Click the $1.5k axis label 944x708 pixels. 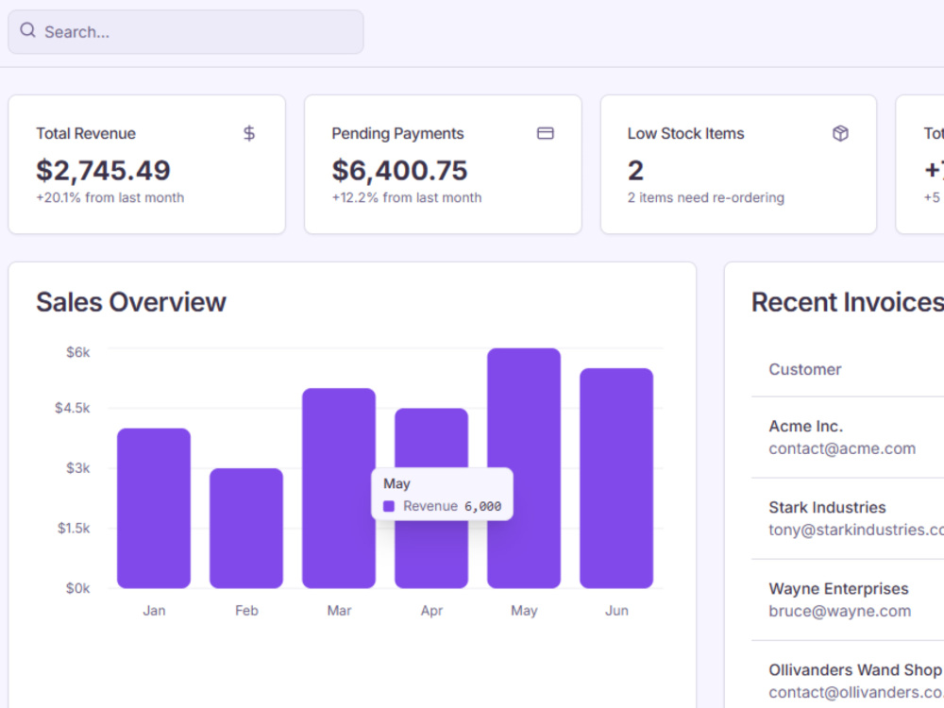pos(74,528)
